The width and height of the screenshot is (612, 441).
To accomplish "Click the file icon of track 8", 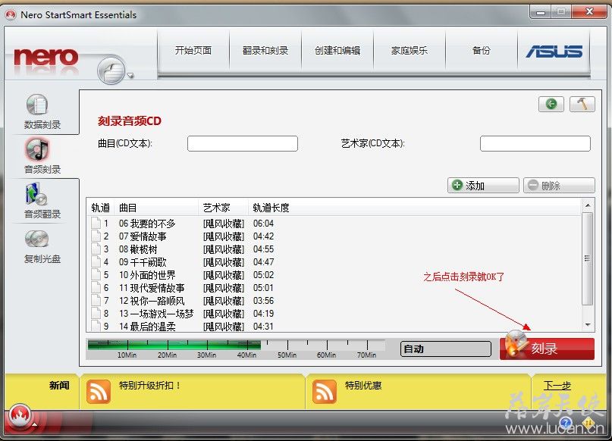I will (96, 313).
